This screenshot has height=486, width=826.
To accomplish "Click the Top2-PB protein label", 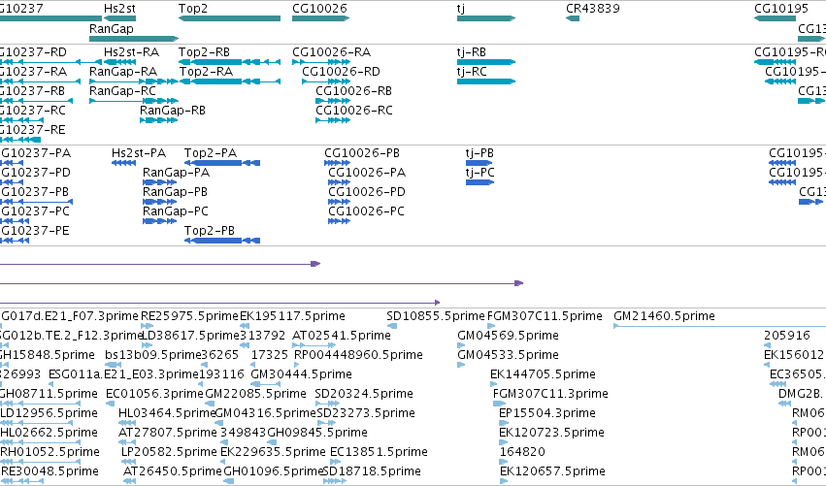I will coord(209,231).
